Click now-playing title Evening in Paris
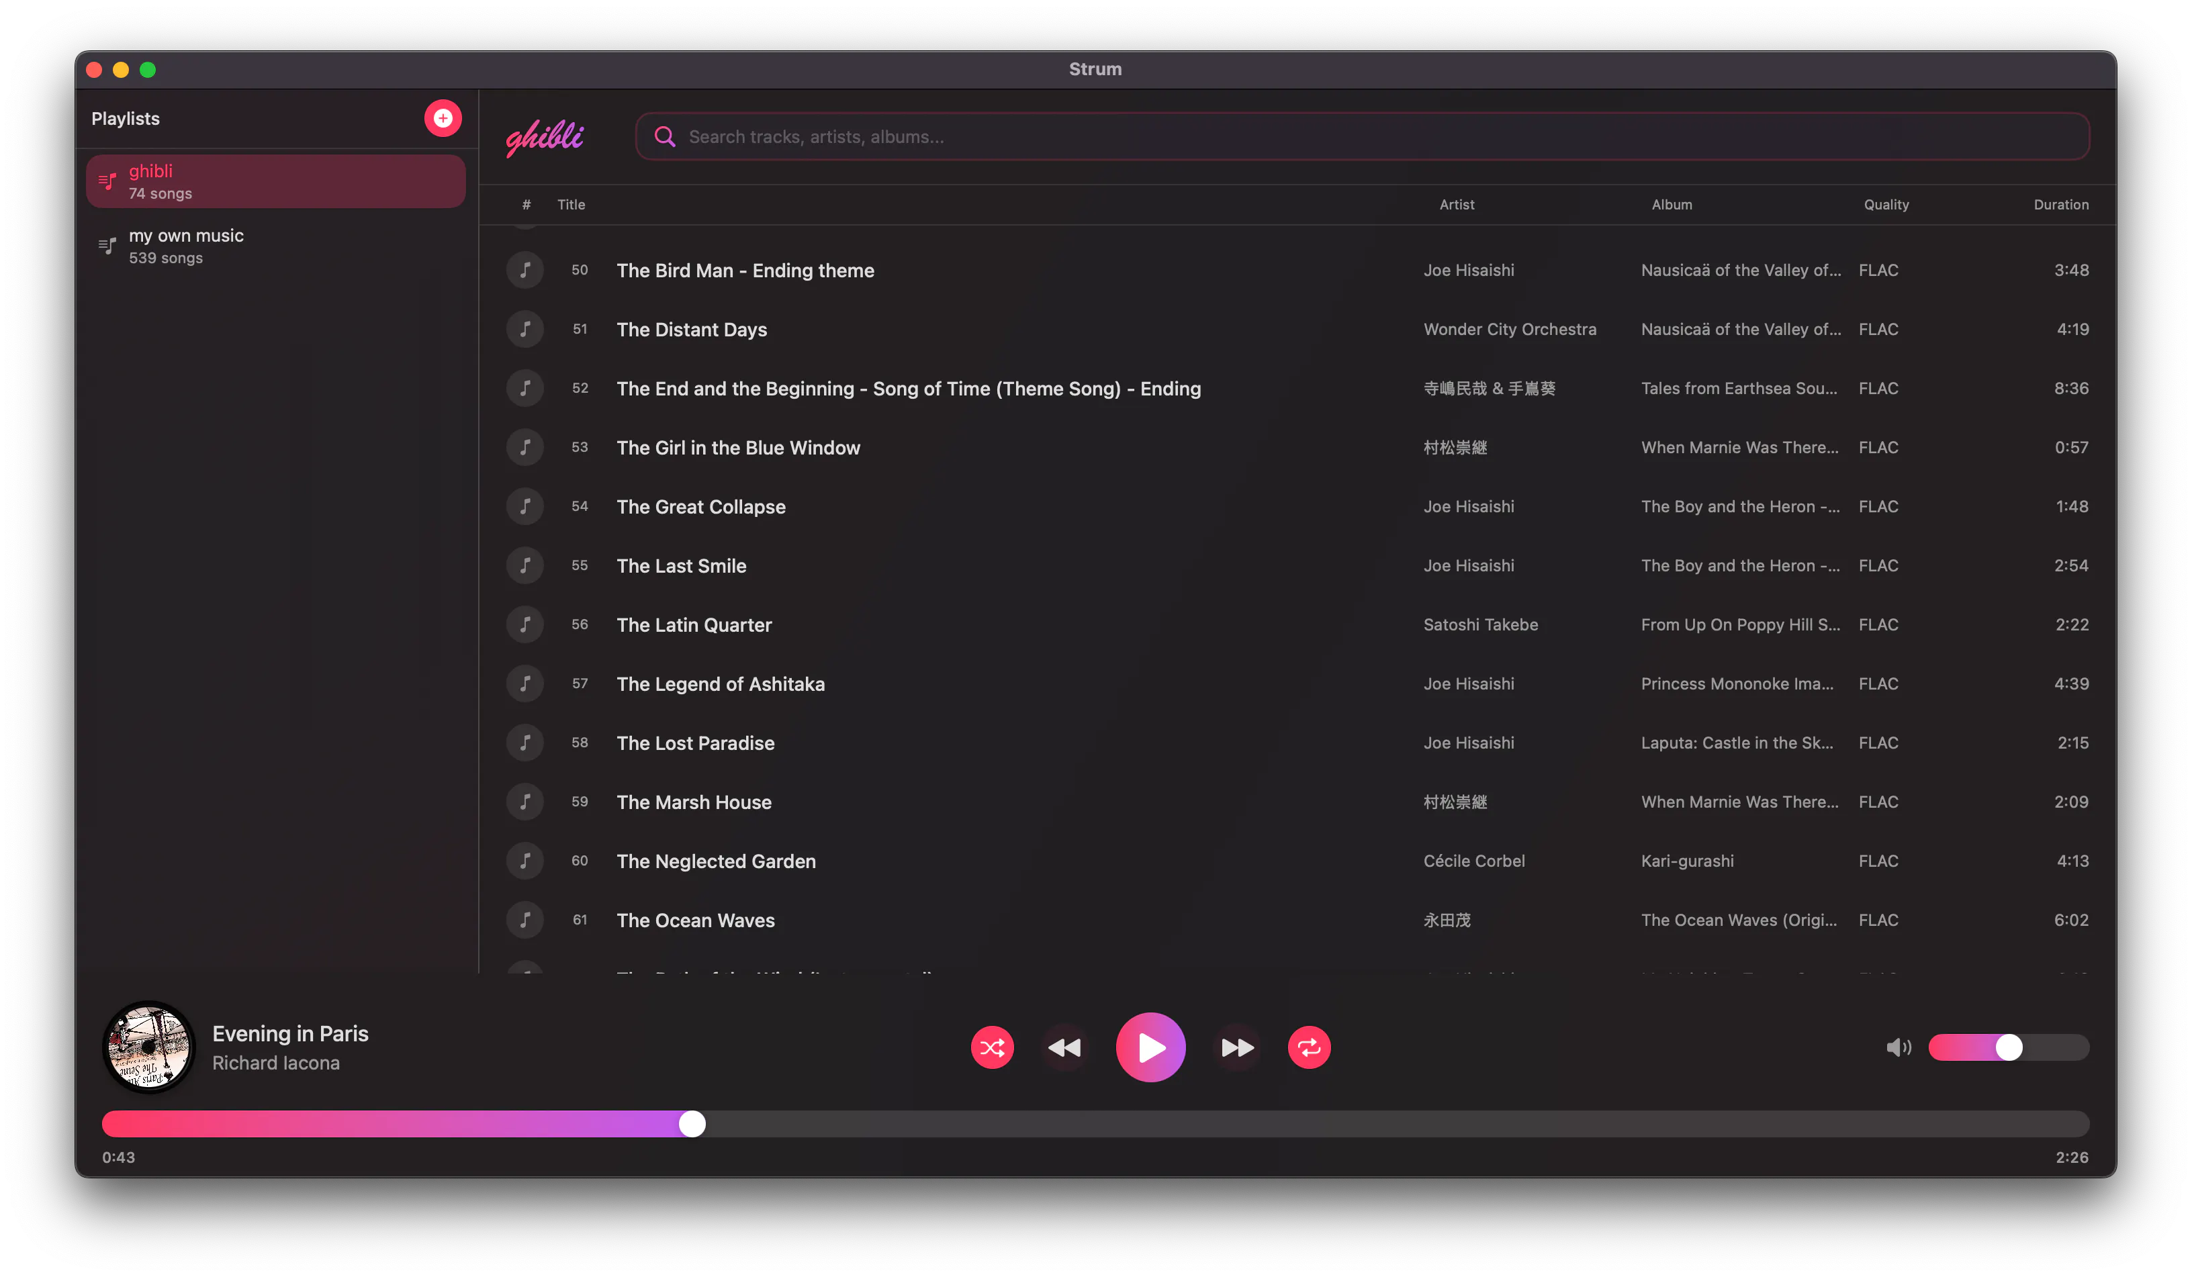Image resolution: width=2192 pixels, height=1277 pixels. click(x=289, y=1035)
